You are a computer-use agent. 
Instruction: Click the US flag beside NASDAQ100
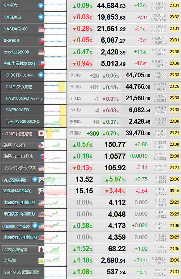[41, 29]
